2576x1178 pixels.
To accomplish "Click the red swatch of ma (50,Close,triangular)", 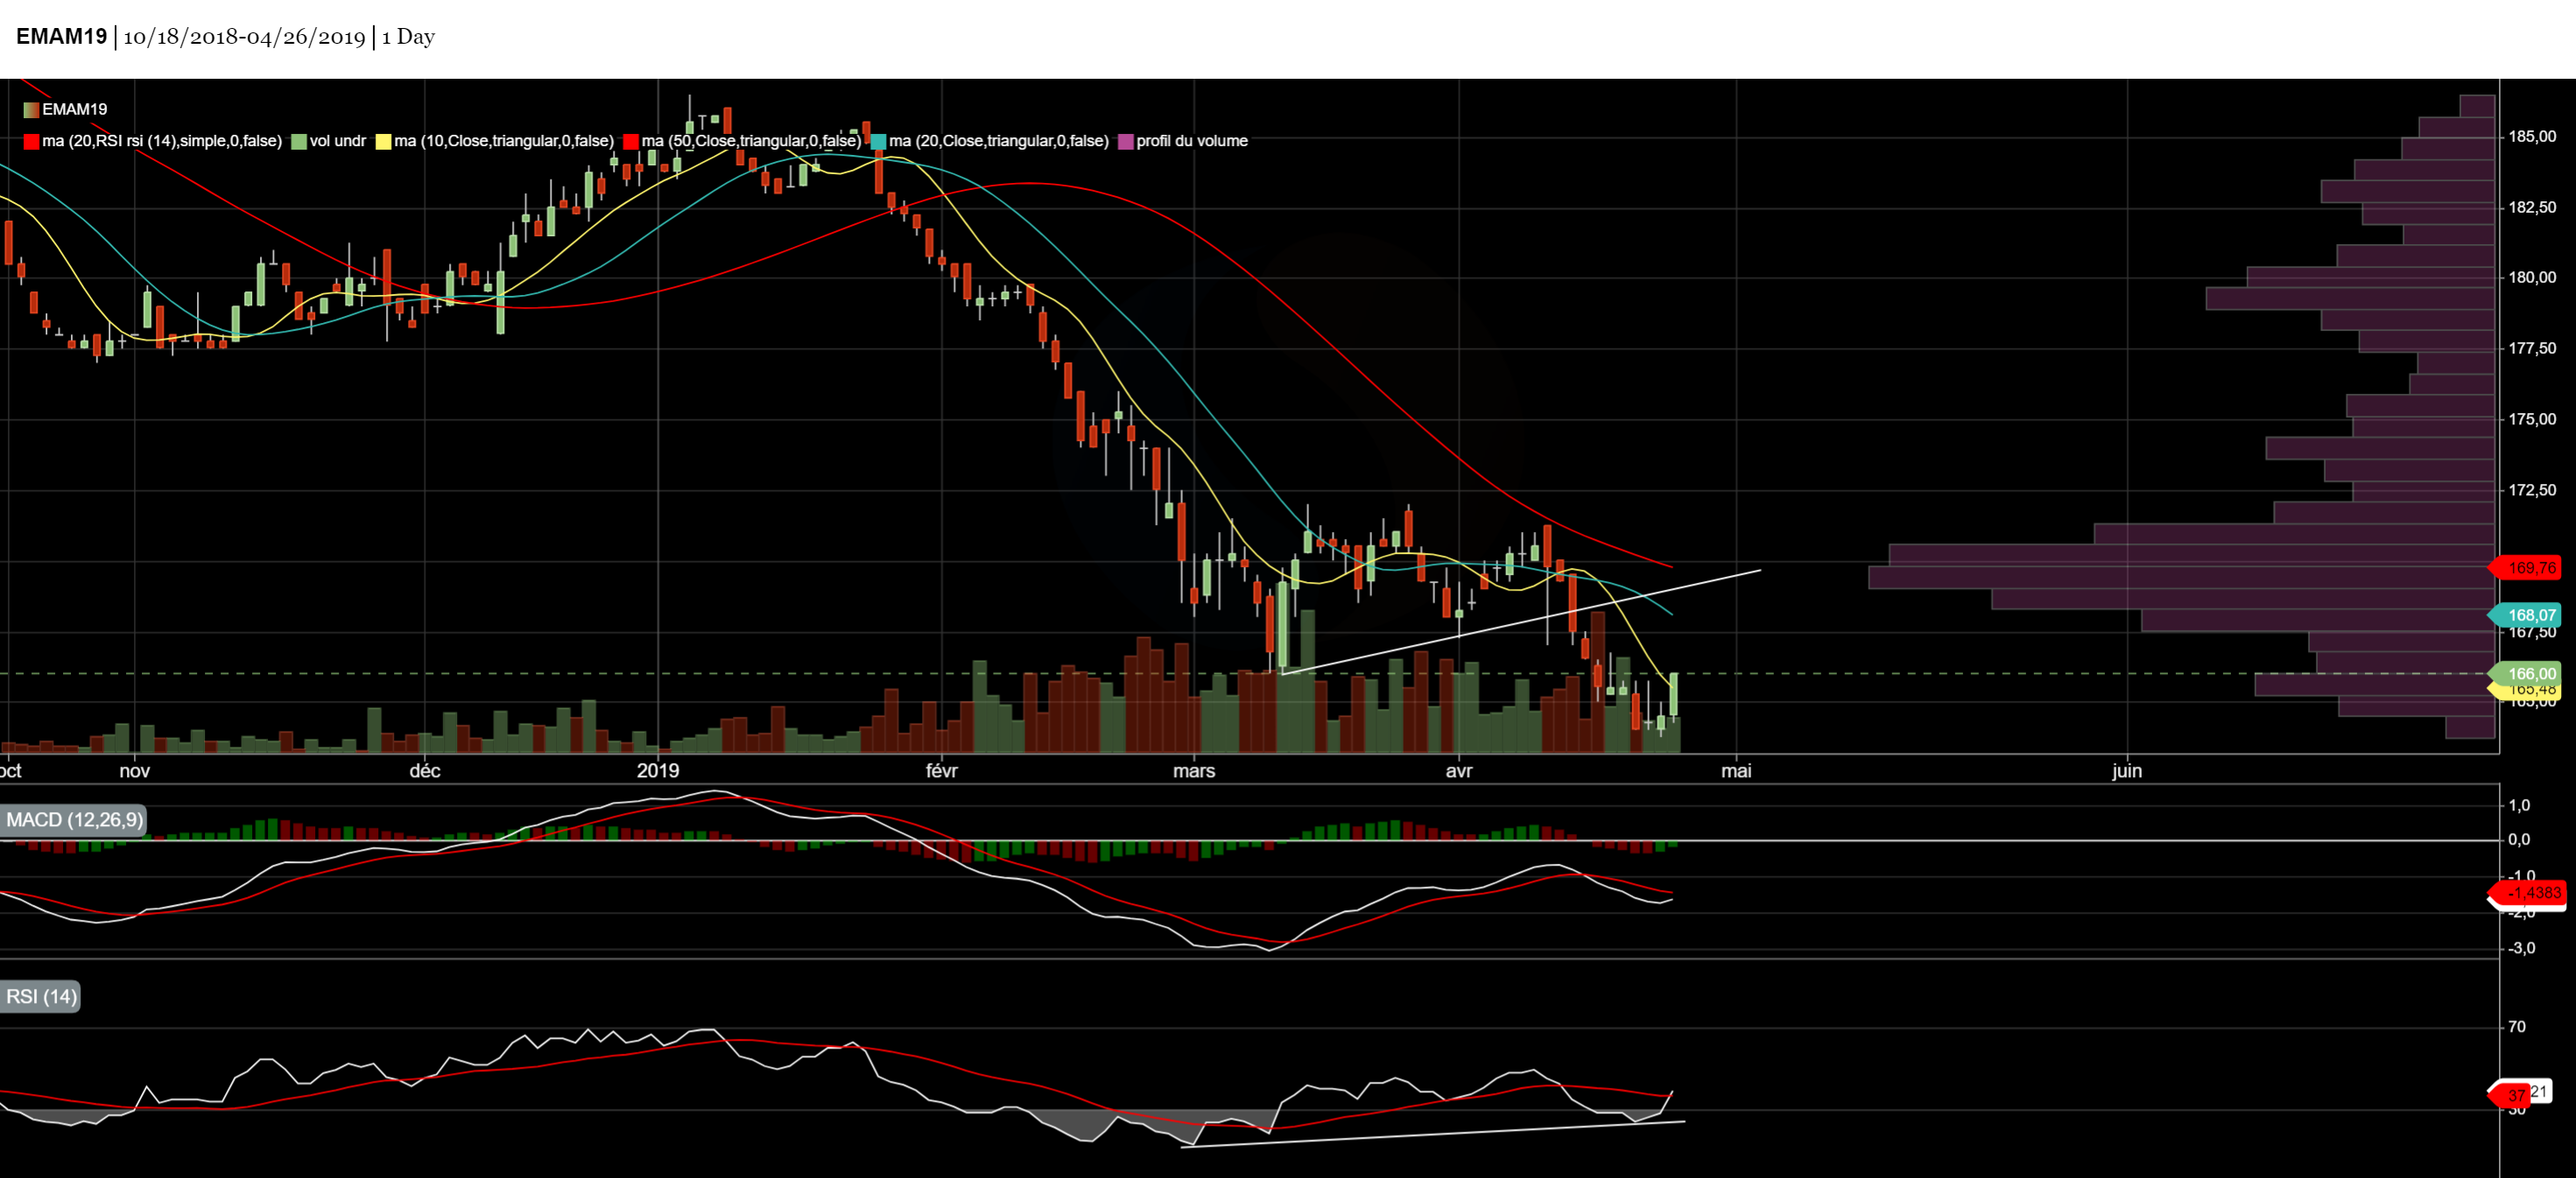I will pyautogui.click(x=631, y=142).
